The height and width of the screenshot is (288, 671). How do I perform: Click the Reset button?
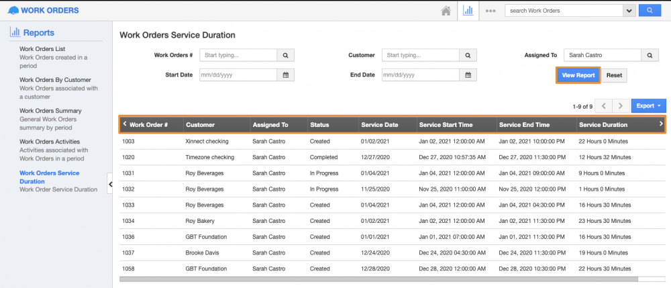(614, 75)
